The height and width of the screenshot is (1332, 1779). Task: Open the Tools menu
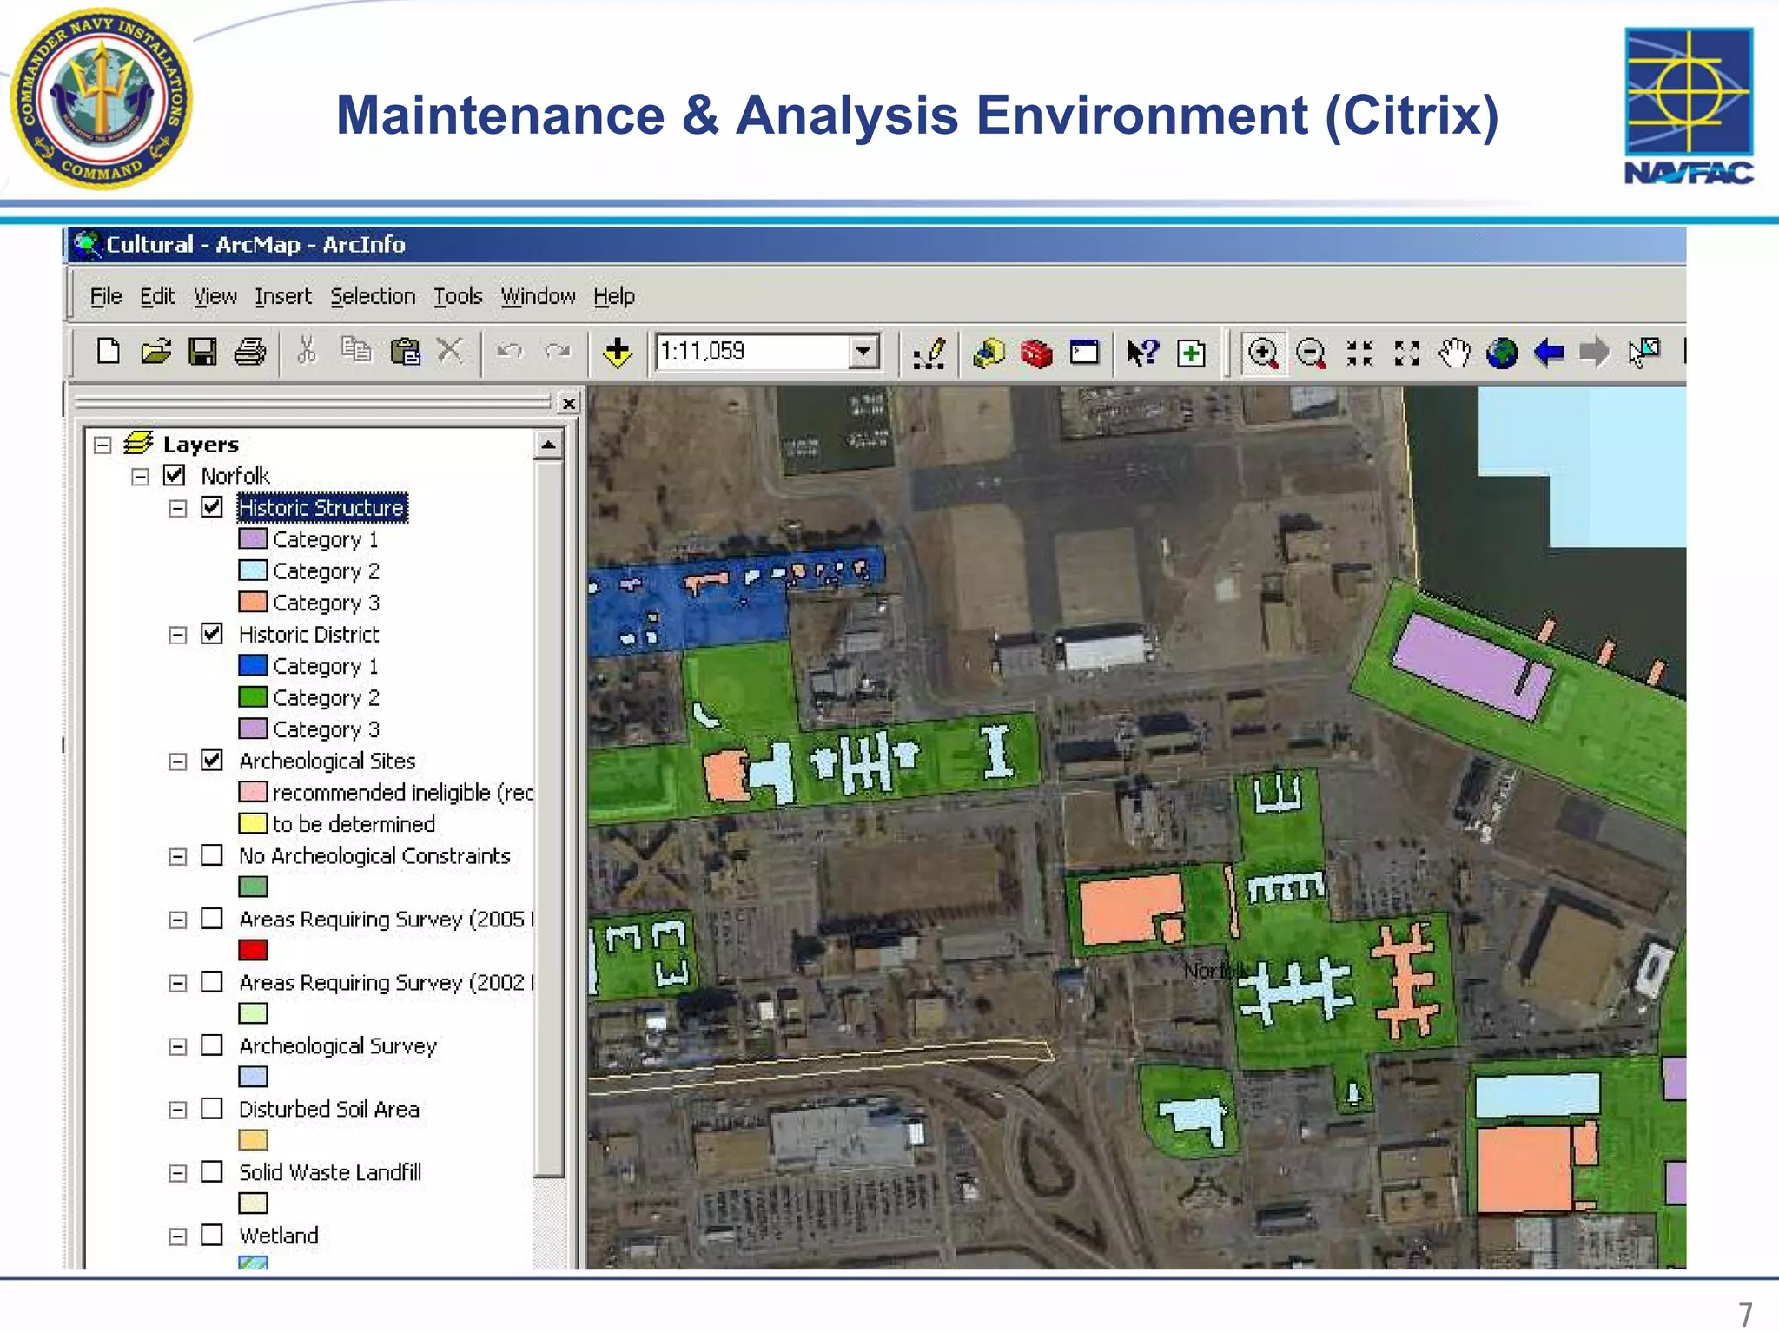pyautogui.click(x=458, y=296)
